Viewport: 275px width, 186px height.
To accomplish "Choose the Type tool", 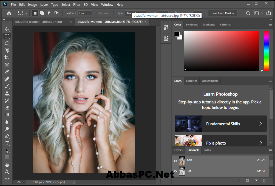I will 7,143.
